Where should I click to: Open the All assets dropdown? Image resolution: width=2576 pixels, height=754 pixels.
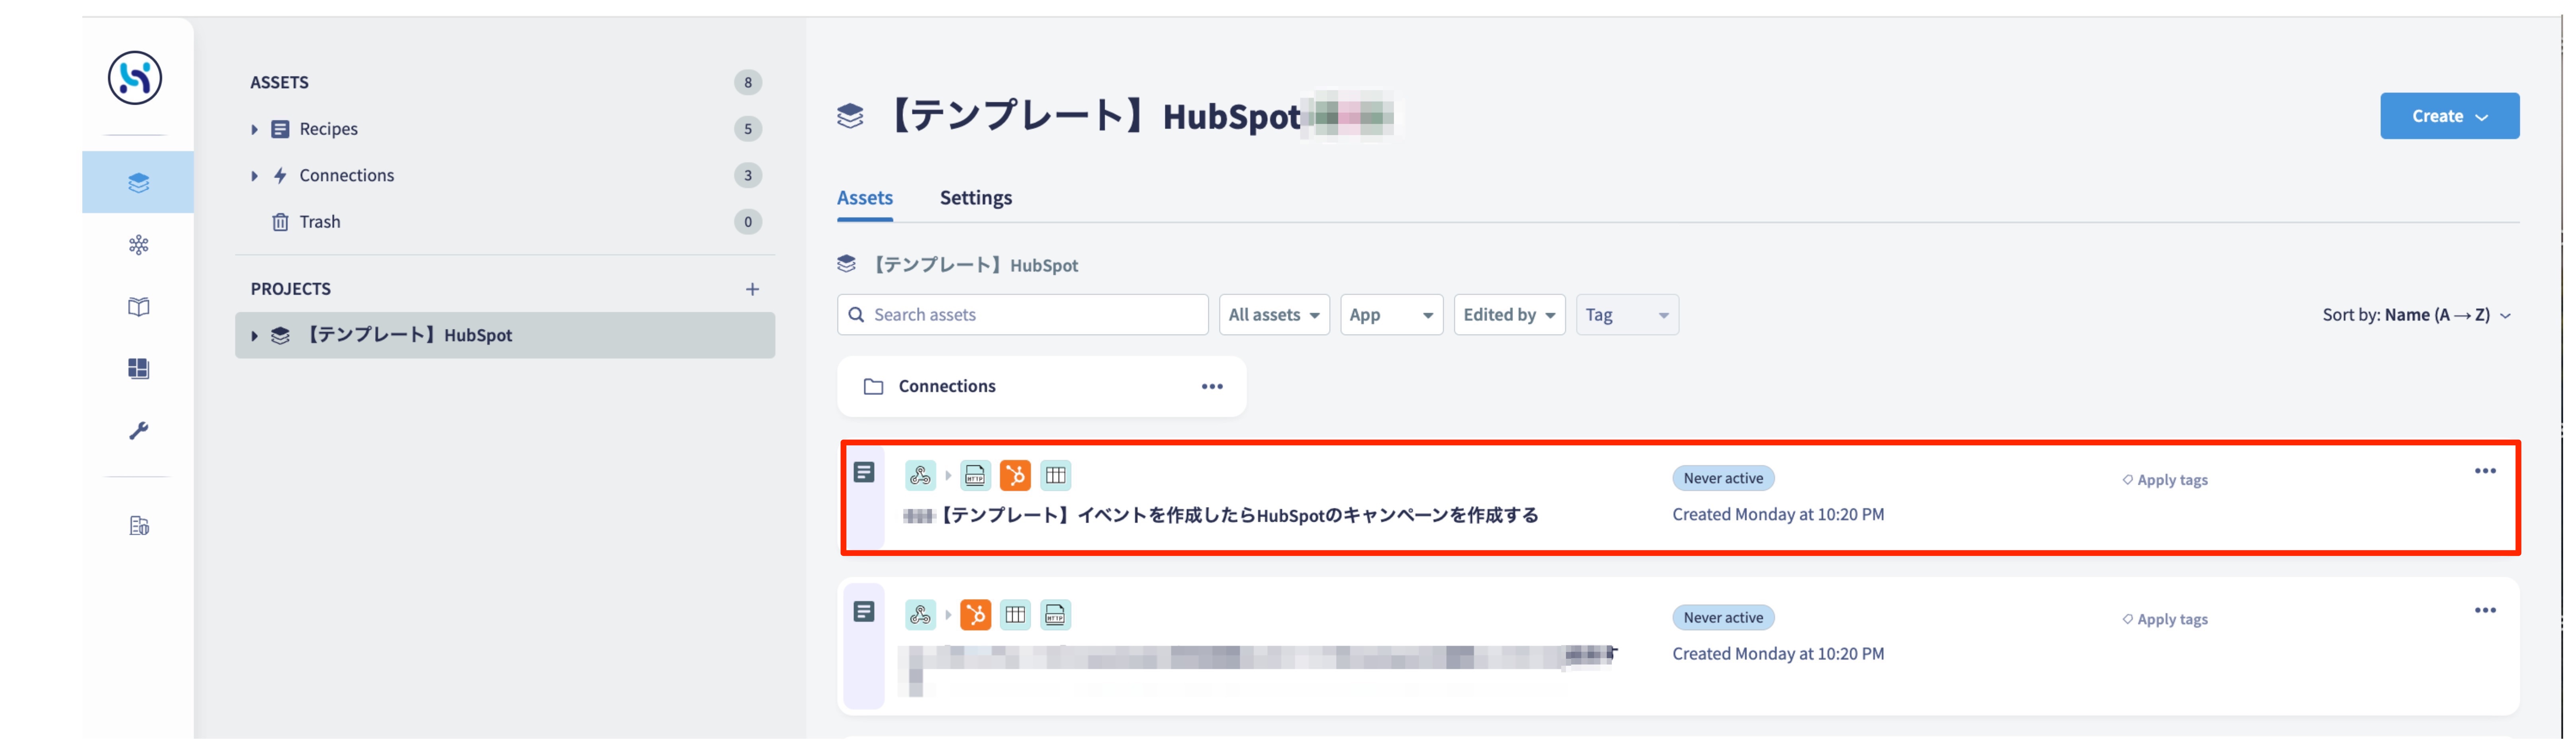point(1274,315)
